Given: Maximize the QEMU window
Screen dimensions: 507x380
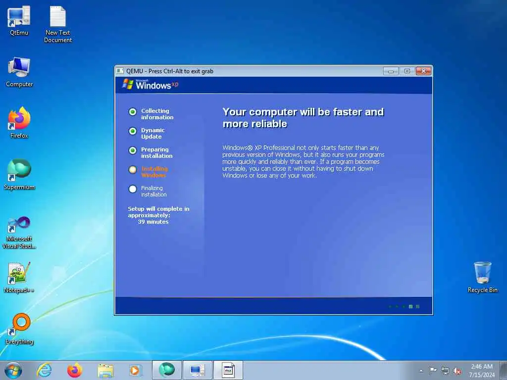Looking at the screenshot, I should [x=407, y=71].
